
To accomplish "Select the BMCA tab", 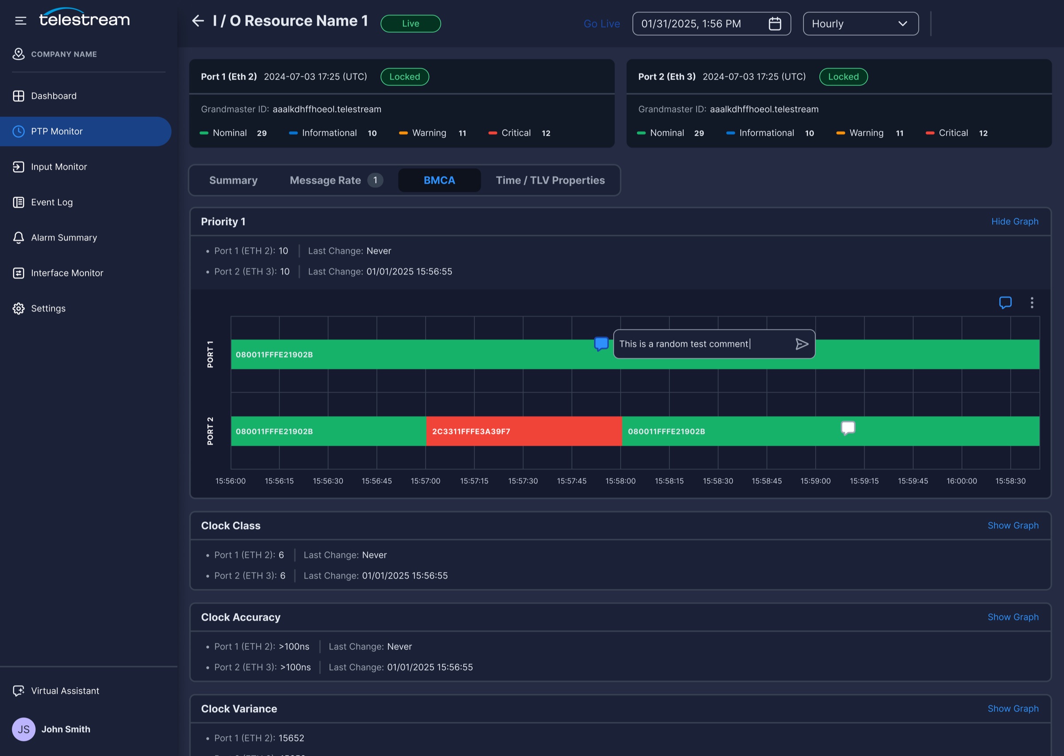I will (439, 180).
